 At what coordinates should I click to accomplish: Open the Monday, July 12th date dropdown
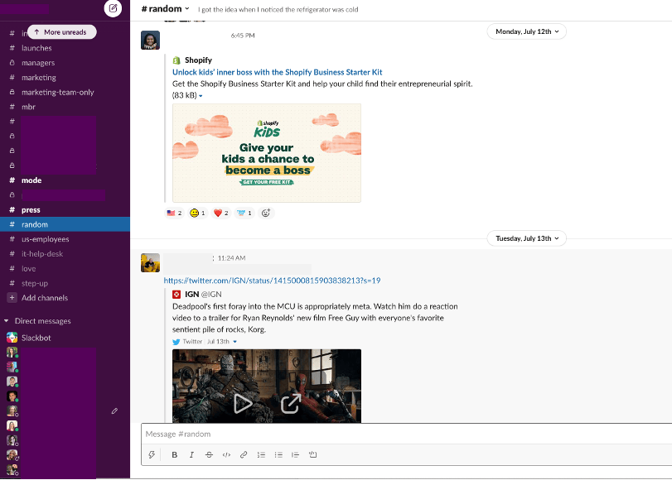[527, 31]
